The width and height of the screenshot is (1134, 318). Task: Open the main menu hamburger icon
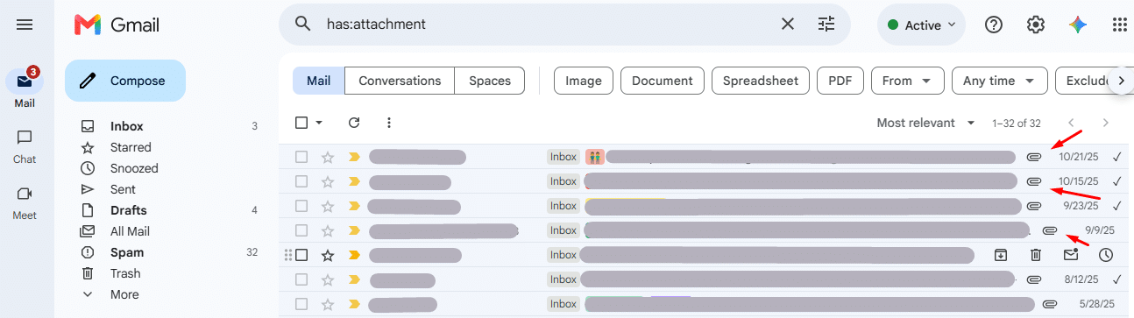click(25, 25)
